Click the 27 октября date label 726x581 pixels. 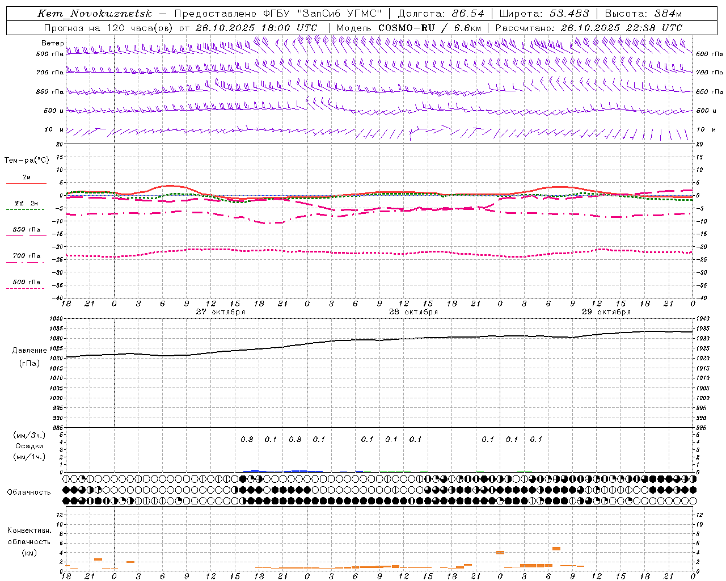tap(221, 311)
